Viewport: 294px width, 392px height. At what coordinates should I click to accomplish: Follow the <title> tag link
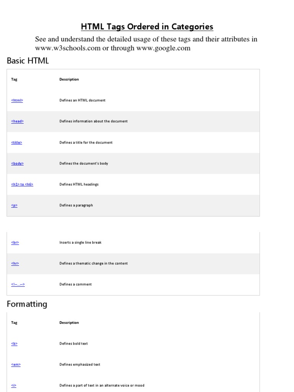coord(16,142)
